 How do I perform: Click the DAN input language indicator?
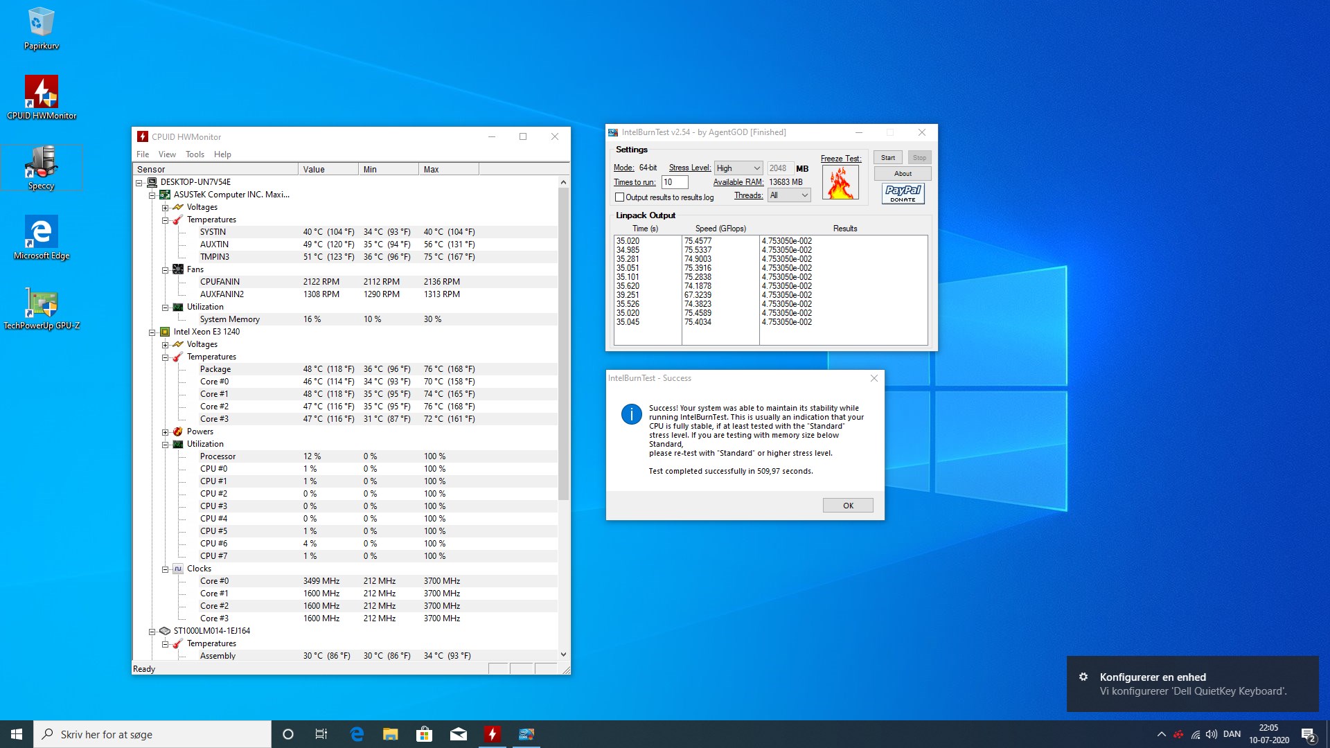point(1232,734)
